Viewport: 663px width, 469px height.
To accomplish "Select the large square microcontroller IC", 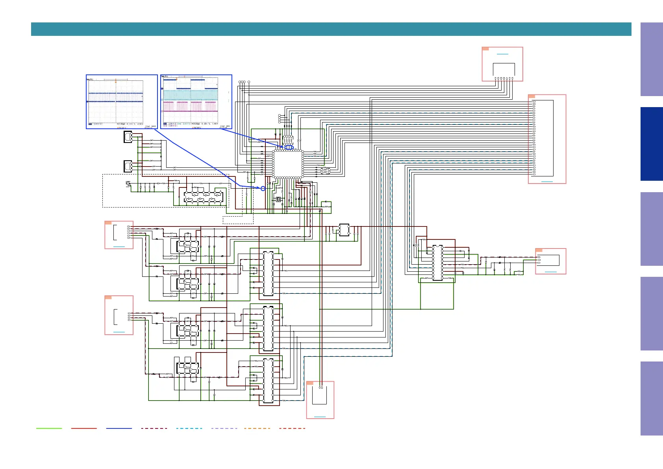I will tap(288, 164).
